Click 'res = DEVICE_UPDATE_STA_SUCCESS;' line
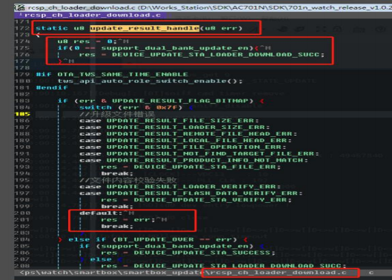392x280 pixels. tap(188, 253)
